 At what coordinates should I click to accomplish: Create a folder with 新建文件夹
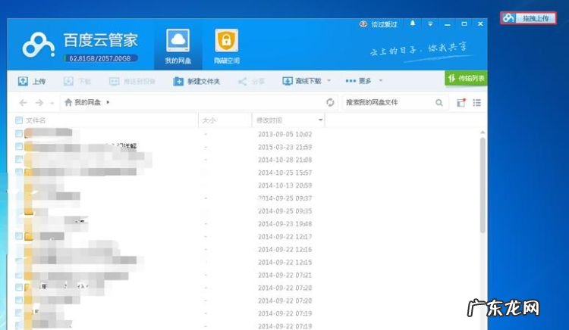tap(197, 81)
